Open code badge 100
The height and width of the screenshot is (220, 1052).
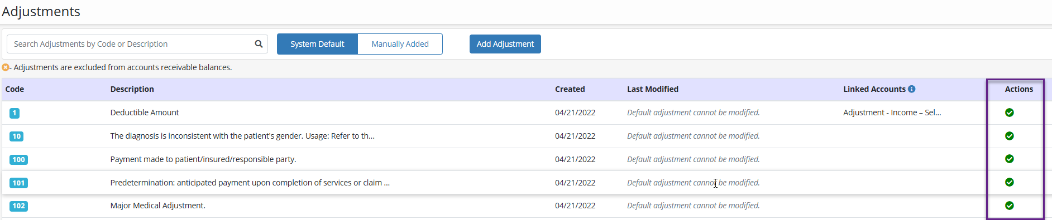[18, 160]
